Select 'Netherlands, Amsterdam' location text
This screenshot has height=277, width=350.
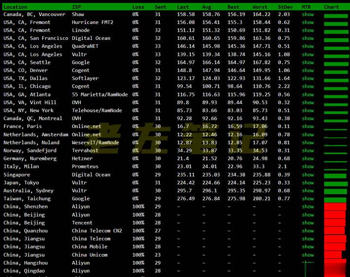(36, 134)
